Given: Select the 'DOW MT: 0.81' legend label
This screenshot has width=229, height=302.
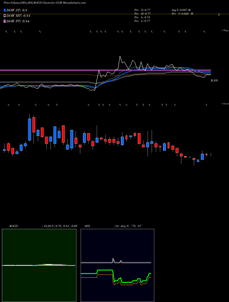Looking at the screenshot, I should tap(18, 16).
